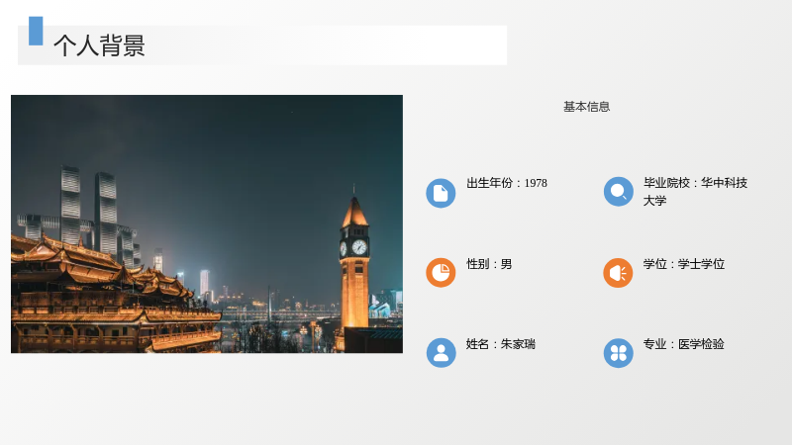Select the 性别：男 text

click(x=489, y=264)
